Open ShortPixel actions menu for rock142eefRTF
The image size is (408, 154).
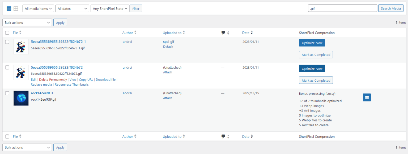(x=367, y=97)
